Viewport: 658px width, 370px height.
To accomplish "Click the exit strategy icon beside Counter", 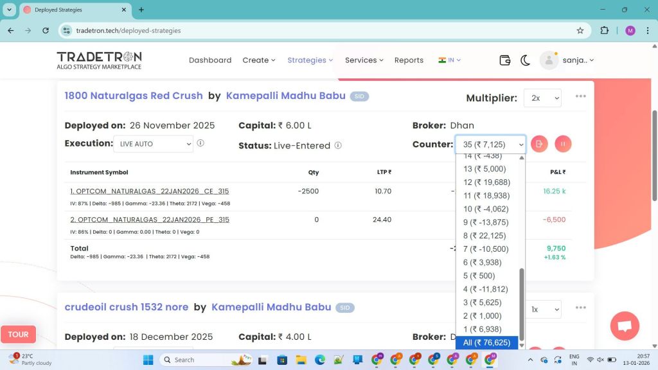I will pyautogui.click(x=539, y=144).
